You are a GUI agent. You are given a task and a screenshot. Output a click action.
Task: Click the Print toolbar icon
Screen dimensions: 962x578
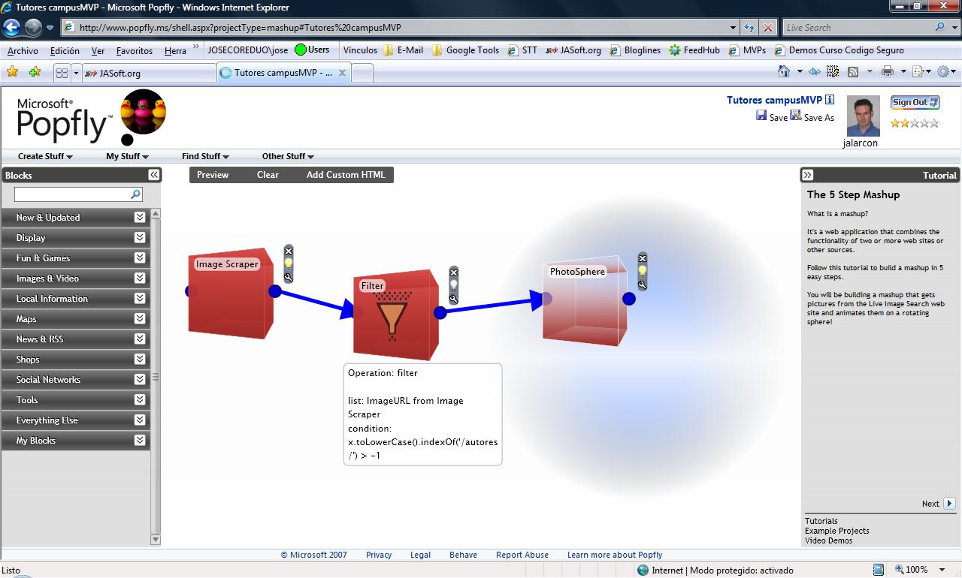pos(888,71)
